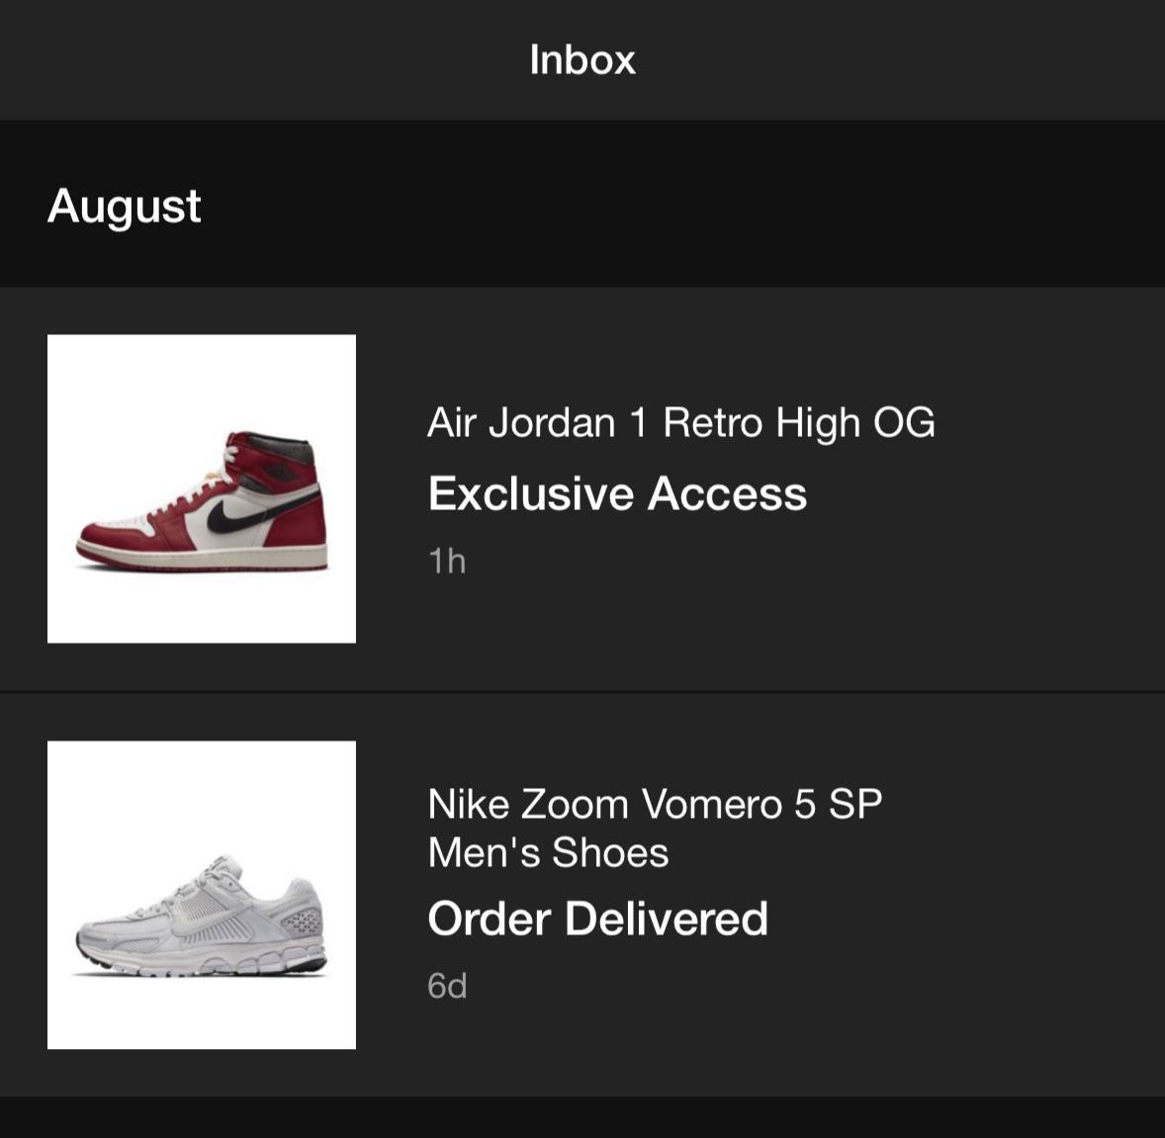Image resolution: width=1165 pixels, height=1138 pixels.
Task: Select the Exclusive Access message
Action: 616,492
